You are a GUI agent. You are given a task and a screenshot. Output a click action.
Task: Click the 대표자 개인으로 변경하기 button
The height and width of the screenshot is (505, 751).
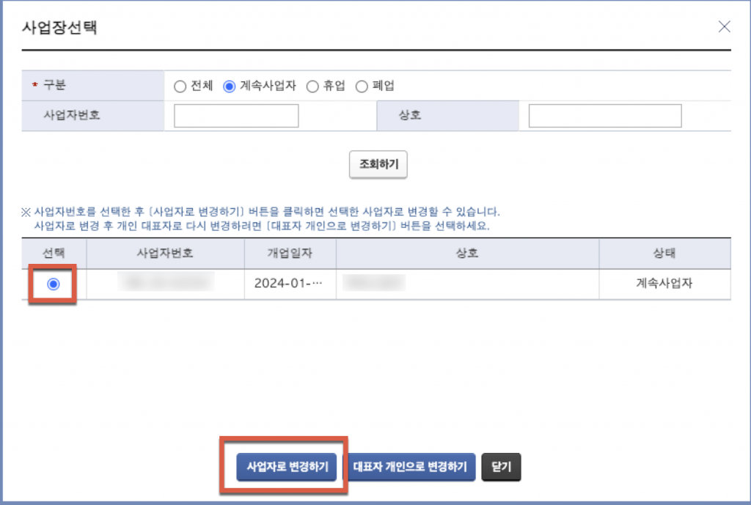pos(411,467)
